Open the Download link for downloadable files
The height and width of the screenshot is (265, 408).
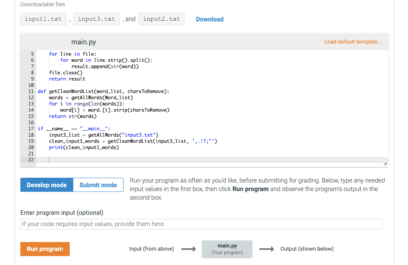tap(210, 19)
